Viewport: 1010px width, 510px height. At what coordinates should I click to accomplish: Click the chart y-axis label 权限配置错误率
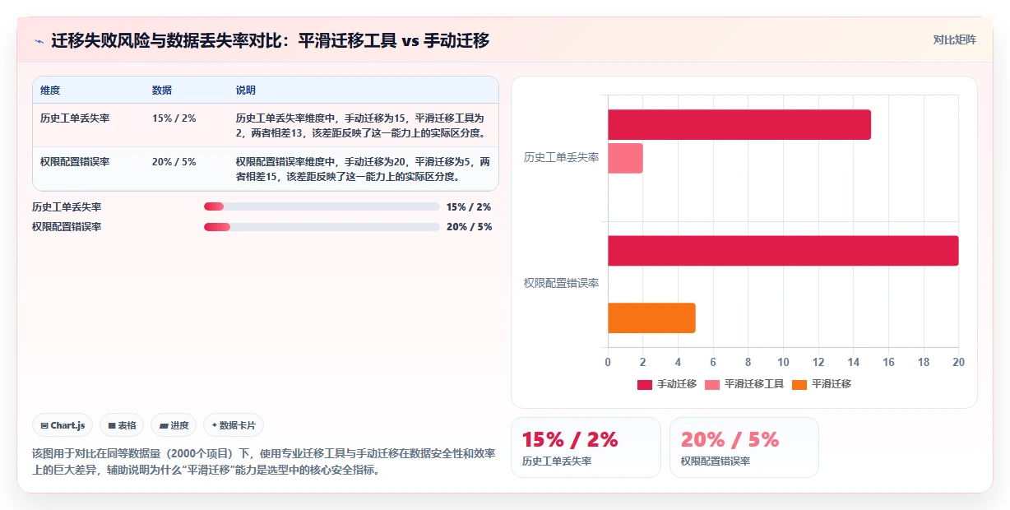pyautogui.click(x=561, y=283)
